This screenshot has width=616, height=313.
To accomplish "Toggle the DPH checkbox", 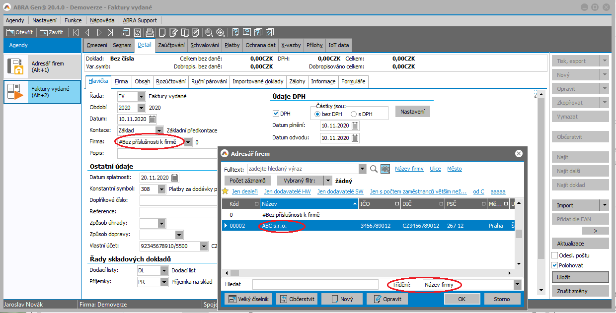I will coord(276,114).
